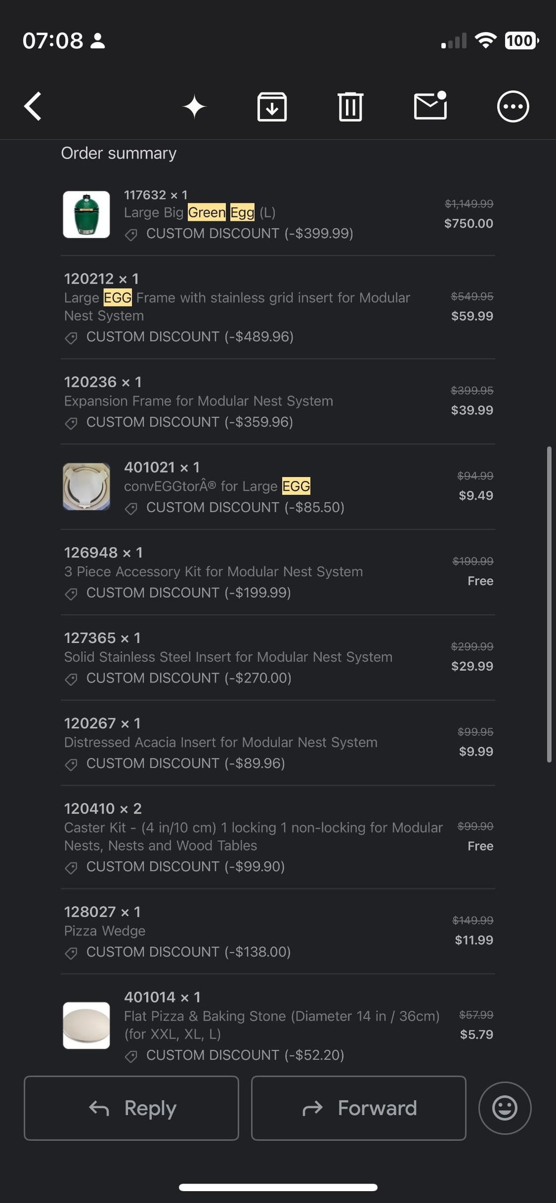Click the email scrollbar on the right edge
Image resolution: width=556 pixels, height=1203 pixels.
tap(549, 605)
